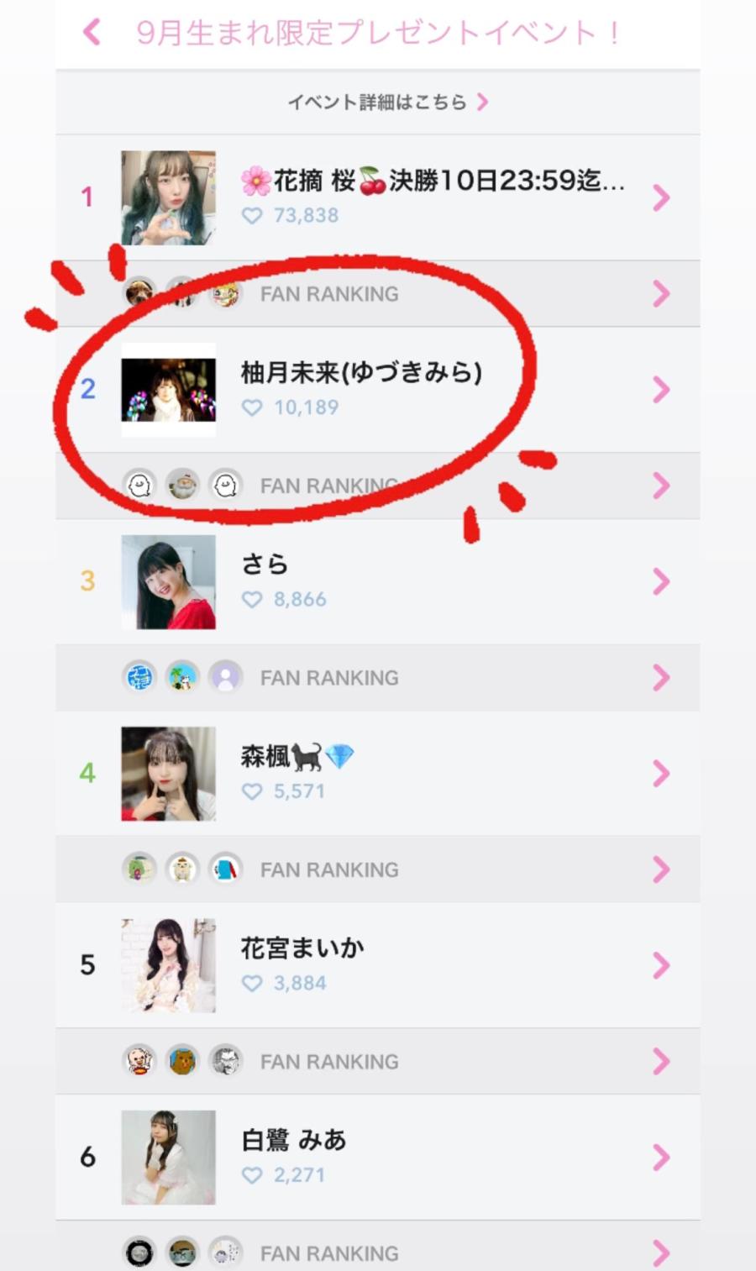Viewport: 756px width, 1271px height.
Task: Open the イベント詳細はこちら link
Action: point(387,102)
